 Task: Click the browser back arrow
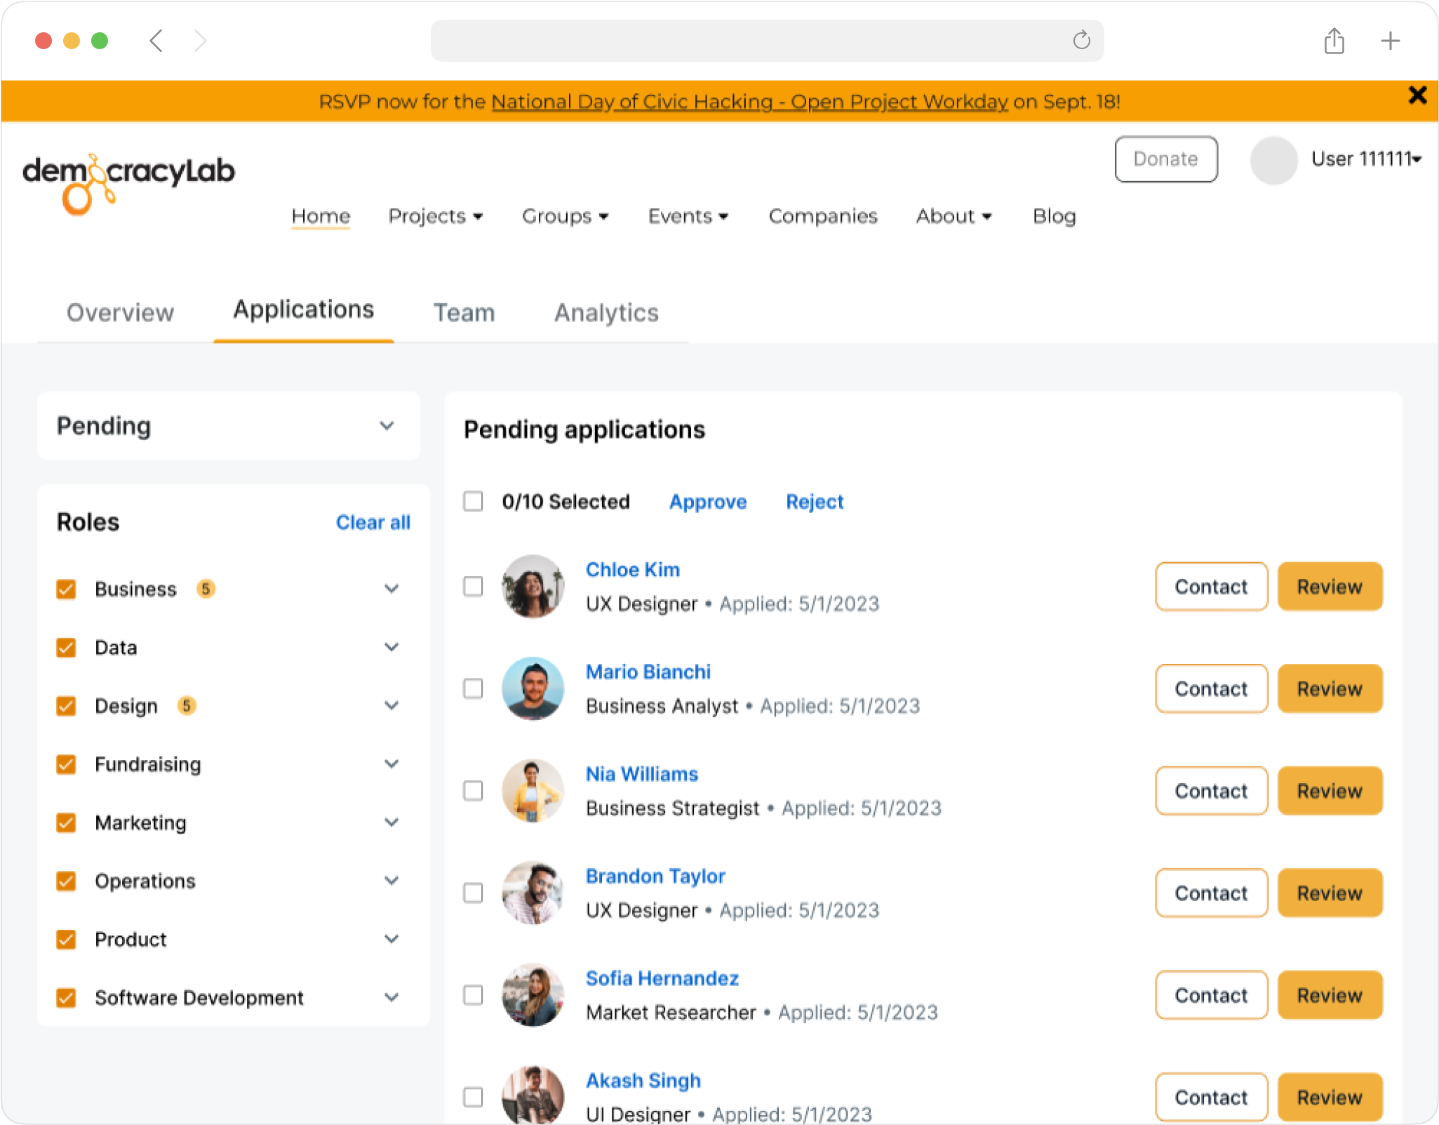[x=156, y=41]
